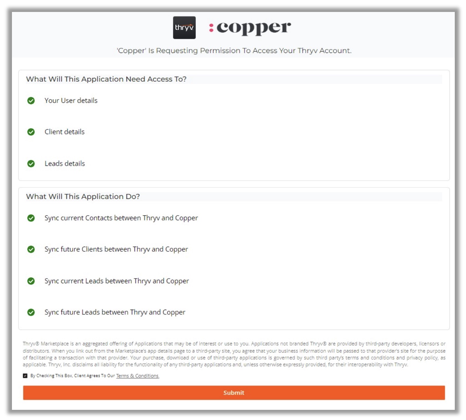Viewport: 466px width, 420px height.
Task: Click the Thryv logo icon
Action: pyautogui.click(x=184, y=28)
